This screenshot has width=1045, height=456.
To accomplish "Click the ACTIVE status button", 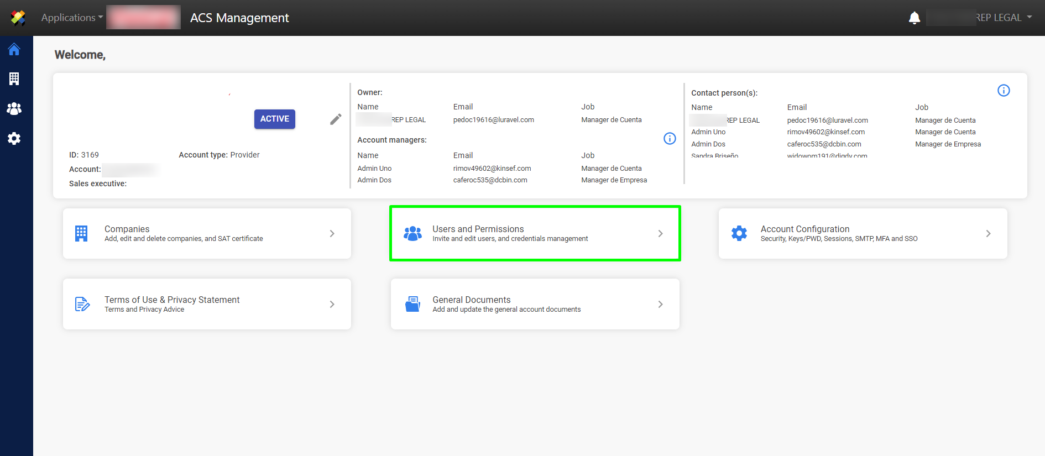I will (274, 119).
